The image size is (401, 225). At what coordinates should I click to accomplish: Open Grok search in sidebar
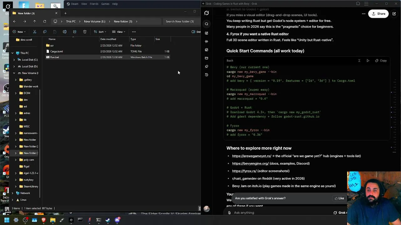pos(206,24)
